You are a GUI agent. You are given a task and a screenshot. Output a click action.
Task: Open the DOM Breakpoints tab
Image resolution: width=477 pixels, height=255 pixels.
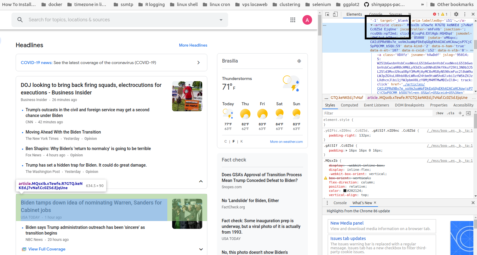pyautogui.click(x=410, y=105)
